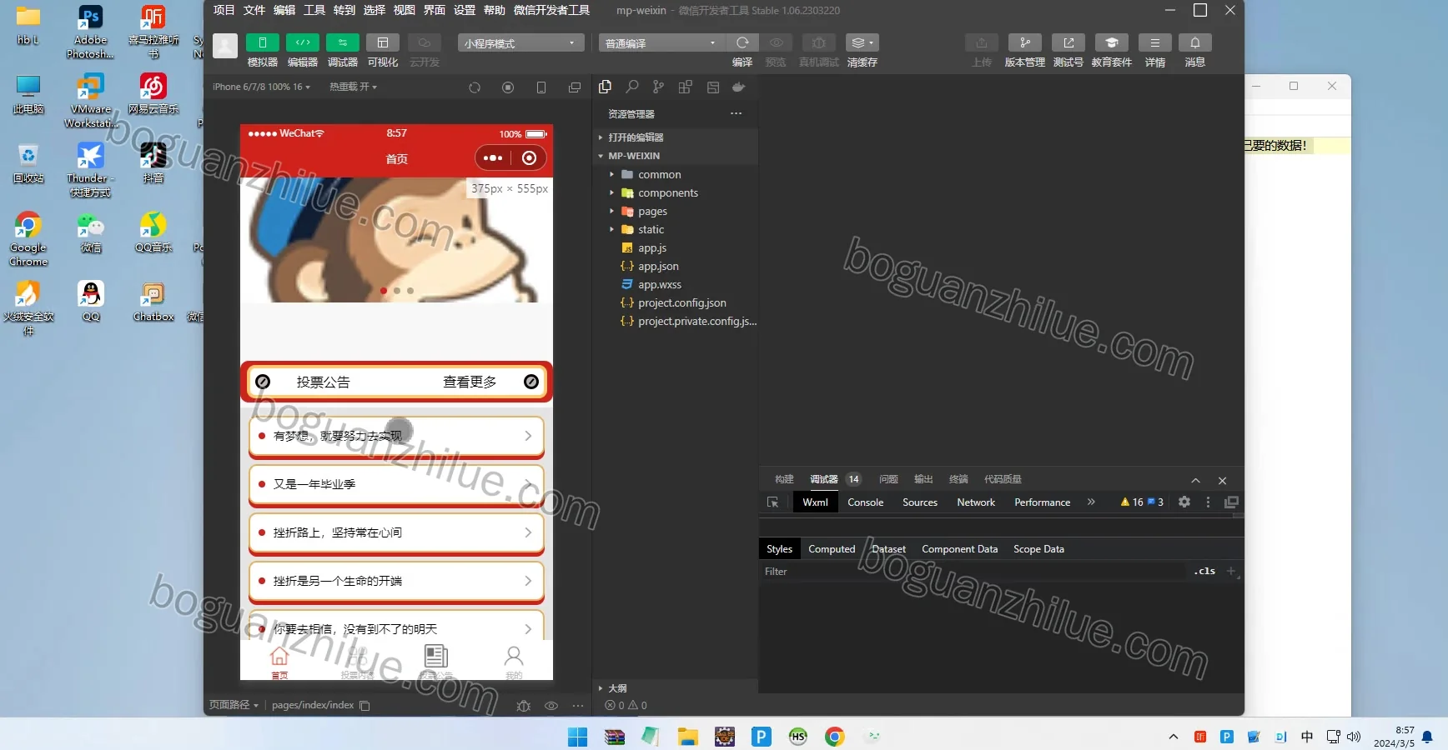Open the first announcement item in the list
Screen dimensions: 1448x750
pyautogui.click(x=396, y=436)
